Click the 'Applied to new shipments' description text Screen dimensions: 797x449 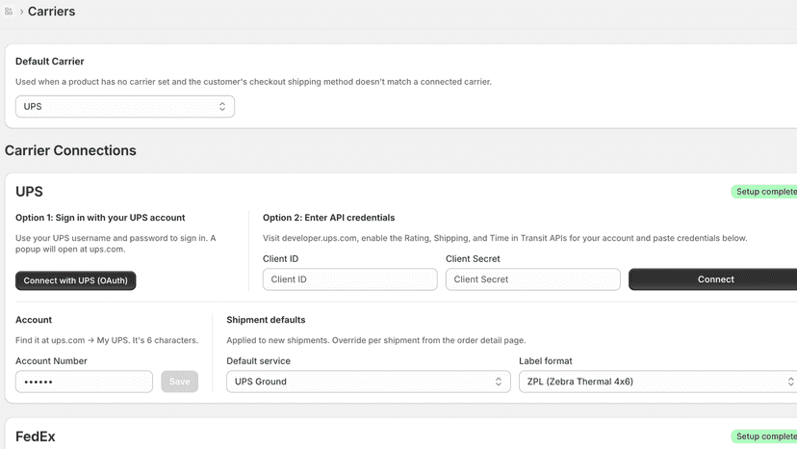[376, 340]
